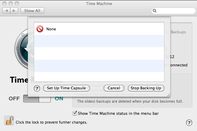Click the magnifying glass search icon
Viewport: 197px width, 131px height.
[x=155, y=11]
